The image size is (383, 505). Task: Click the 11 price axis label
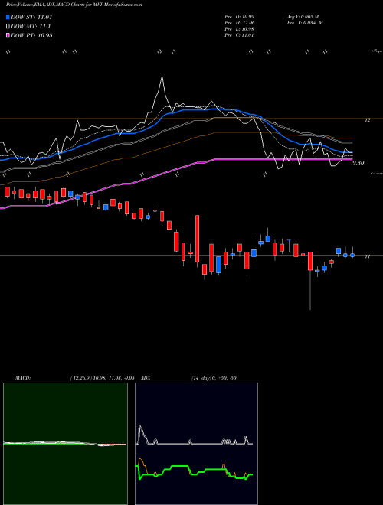click(x=367, y=256)
